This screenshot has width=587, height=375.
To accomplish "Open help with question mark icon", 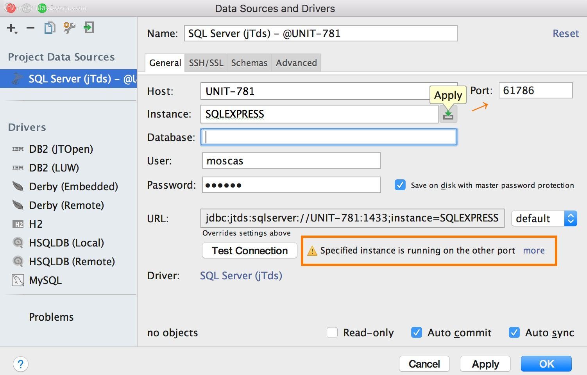I will [21, 364].
